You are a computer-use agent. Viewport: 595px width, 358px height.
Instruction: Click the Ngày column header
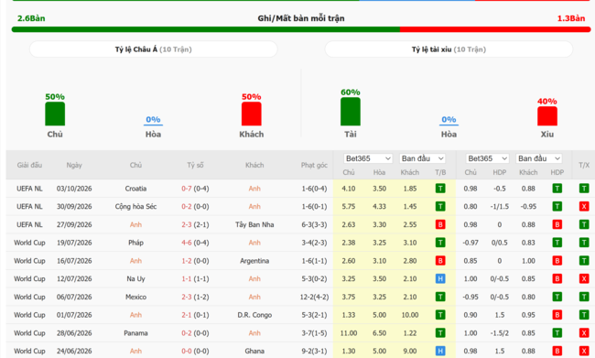click(x=74, y=165)
